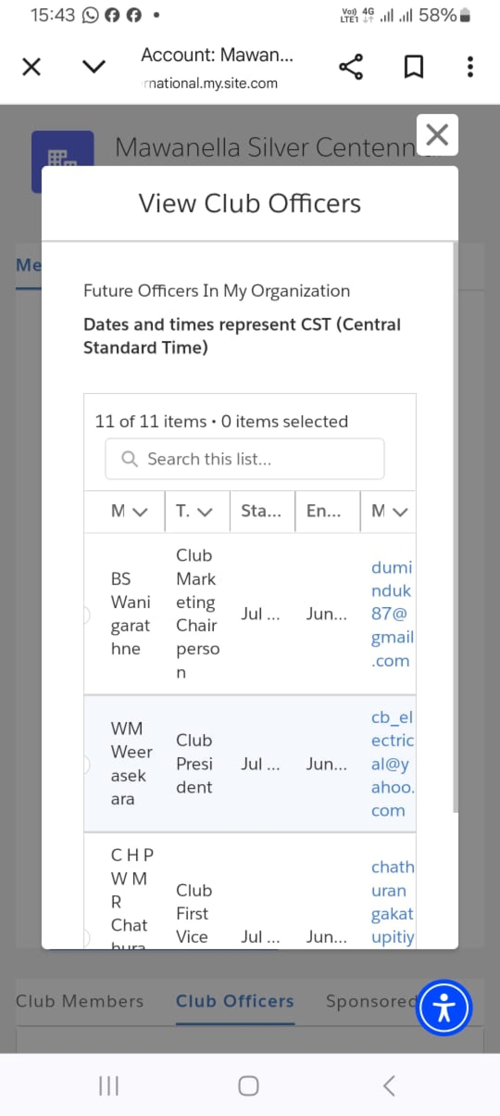Image resolution: width=500 pixels, height=1116 pixels.
Task: Switch to the Club Officers tab
Action: pyautogui.click(x=235, y=1001)
